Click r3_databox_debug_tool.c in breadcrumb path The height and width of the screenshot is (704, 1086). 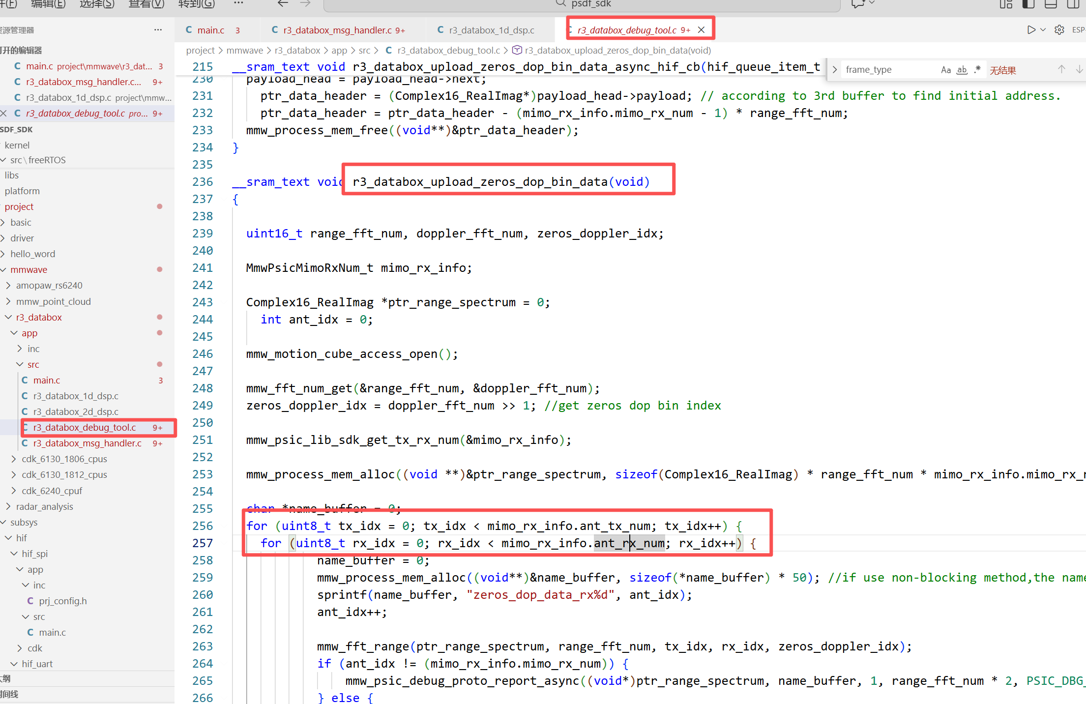coord(448,50)
